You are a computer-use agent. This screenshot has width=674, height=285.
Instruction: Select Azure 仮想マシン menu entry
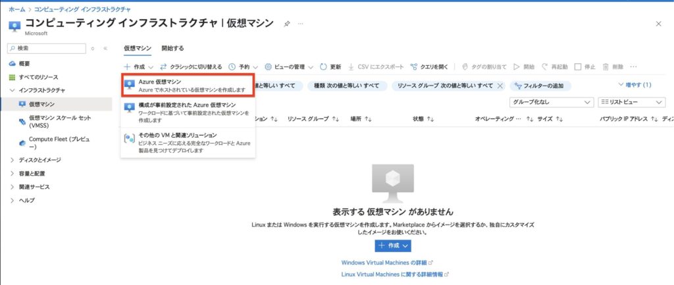click(188, 86)
